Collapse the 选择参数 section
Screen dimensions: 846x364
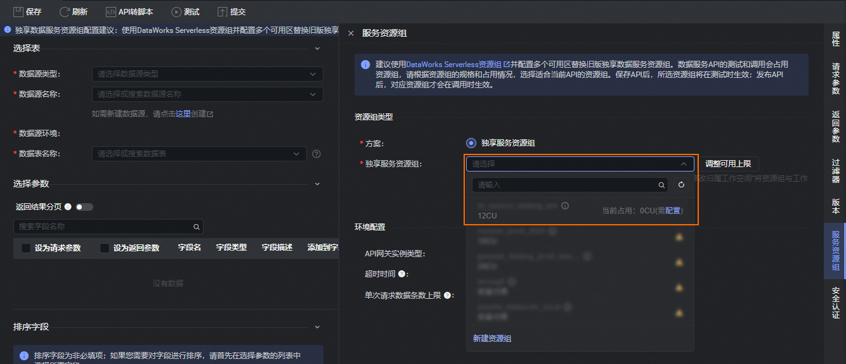tap(318, 184)
